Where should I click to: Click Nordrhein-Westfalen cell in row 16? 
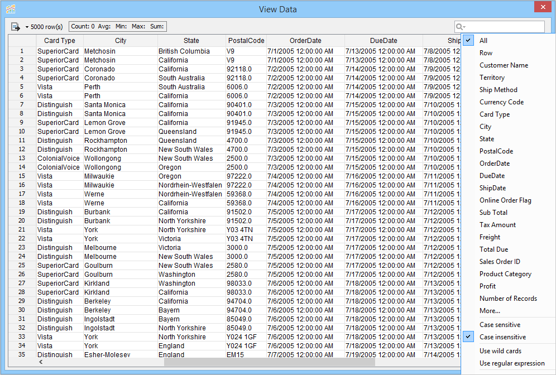click(x=191, y=185)
